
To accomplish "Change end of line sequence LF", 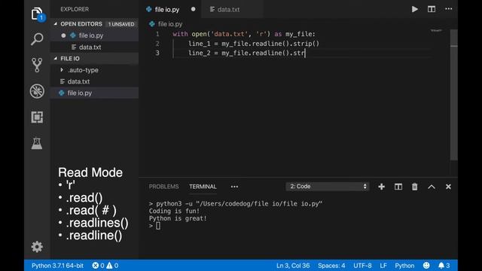I will pos(383,266).
